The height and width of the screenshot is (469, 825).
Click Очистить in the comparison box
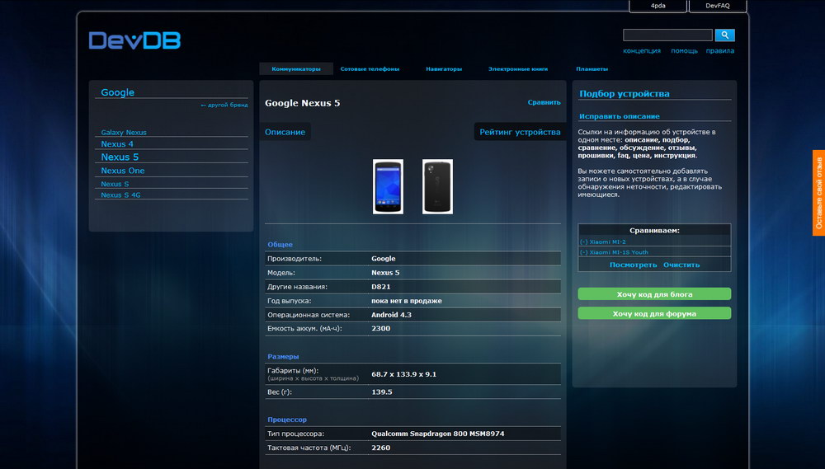tap(681, 265)
